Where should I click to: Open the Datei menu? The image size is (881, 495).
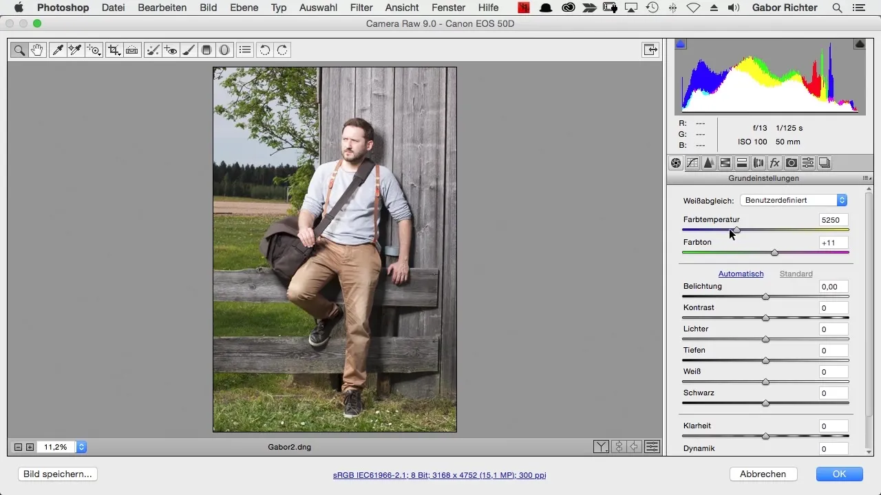(x=113, y=8)
